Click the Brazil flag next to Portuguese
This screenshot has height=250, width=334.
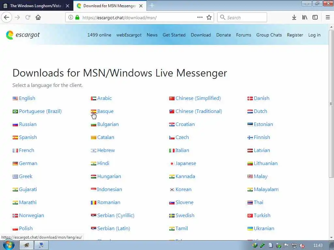click(x=15, y=111)
